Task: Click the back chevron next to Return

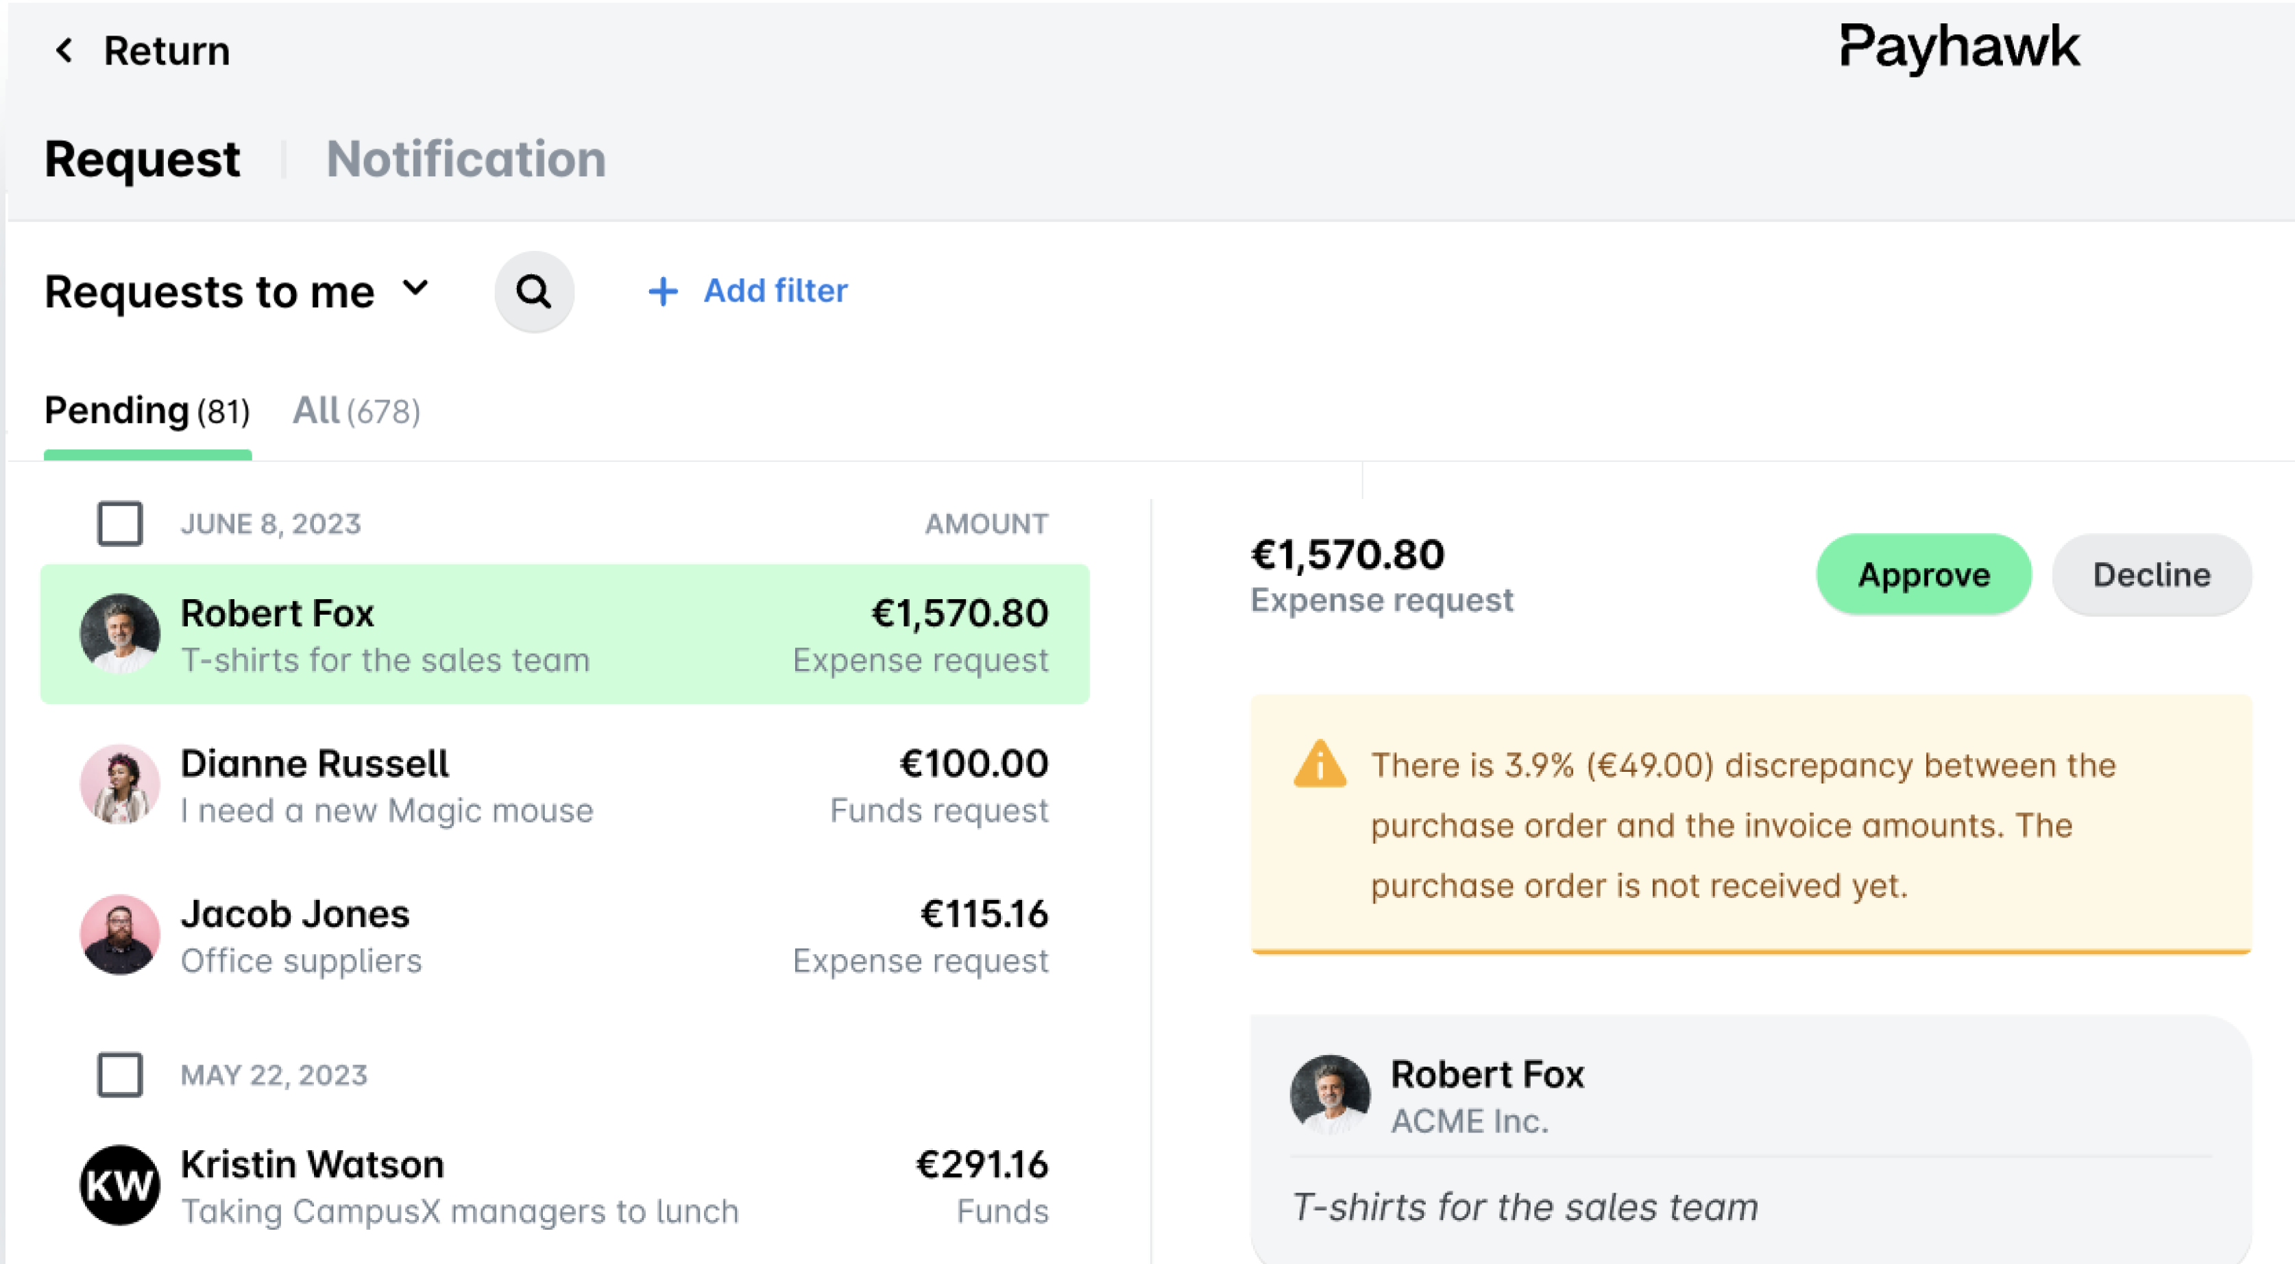Action: pos(64,50)
